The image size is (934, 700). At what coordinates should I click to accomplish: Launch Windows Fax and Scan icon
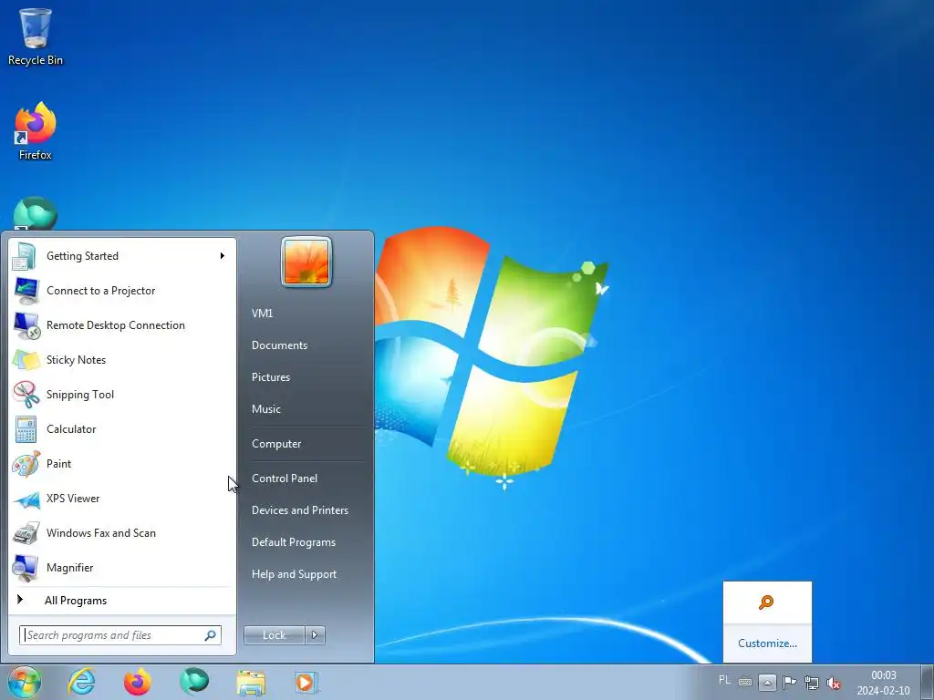coord(26,533)
